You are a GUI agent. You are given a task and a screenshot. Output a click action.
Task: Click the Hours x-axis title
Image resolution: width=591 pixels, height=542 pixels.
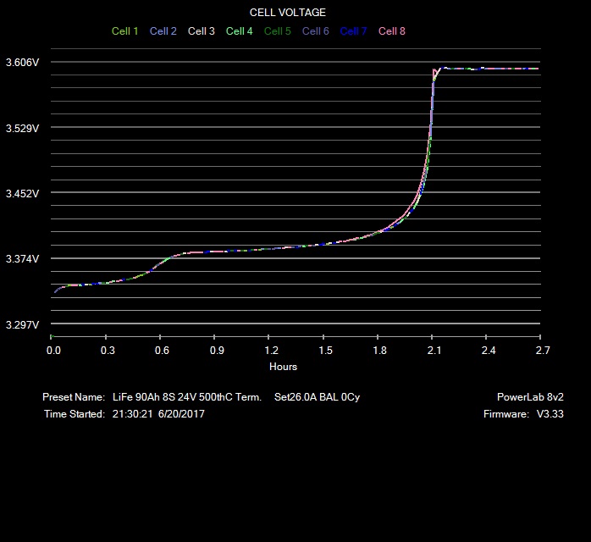click(284, 367)
